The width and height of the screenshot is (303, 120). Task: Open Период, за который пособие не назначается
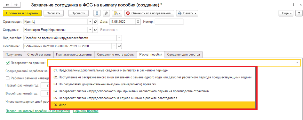[38, 111]
